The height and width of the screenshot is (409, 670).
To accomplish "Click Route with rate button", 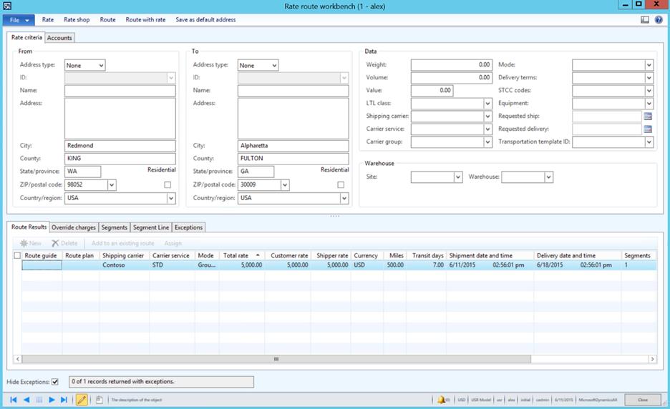I will [145, 19].
